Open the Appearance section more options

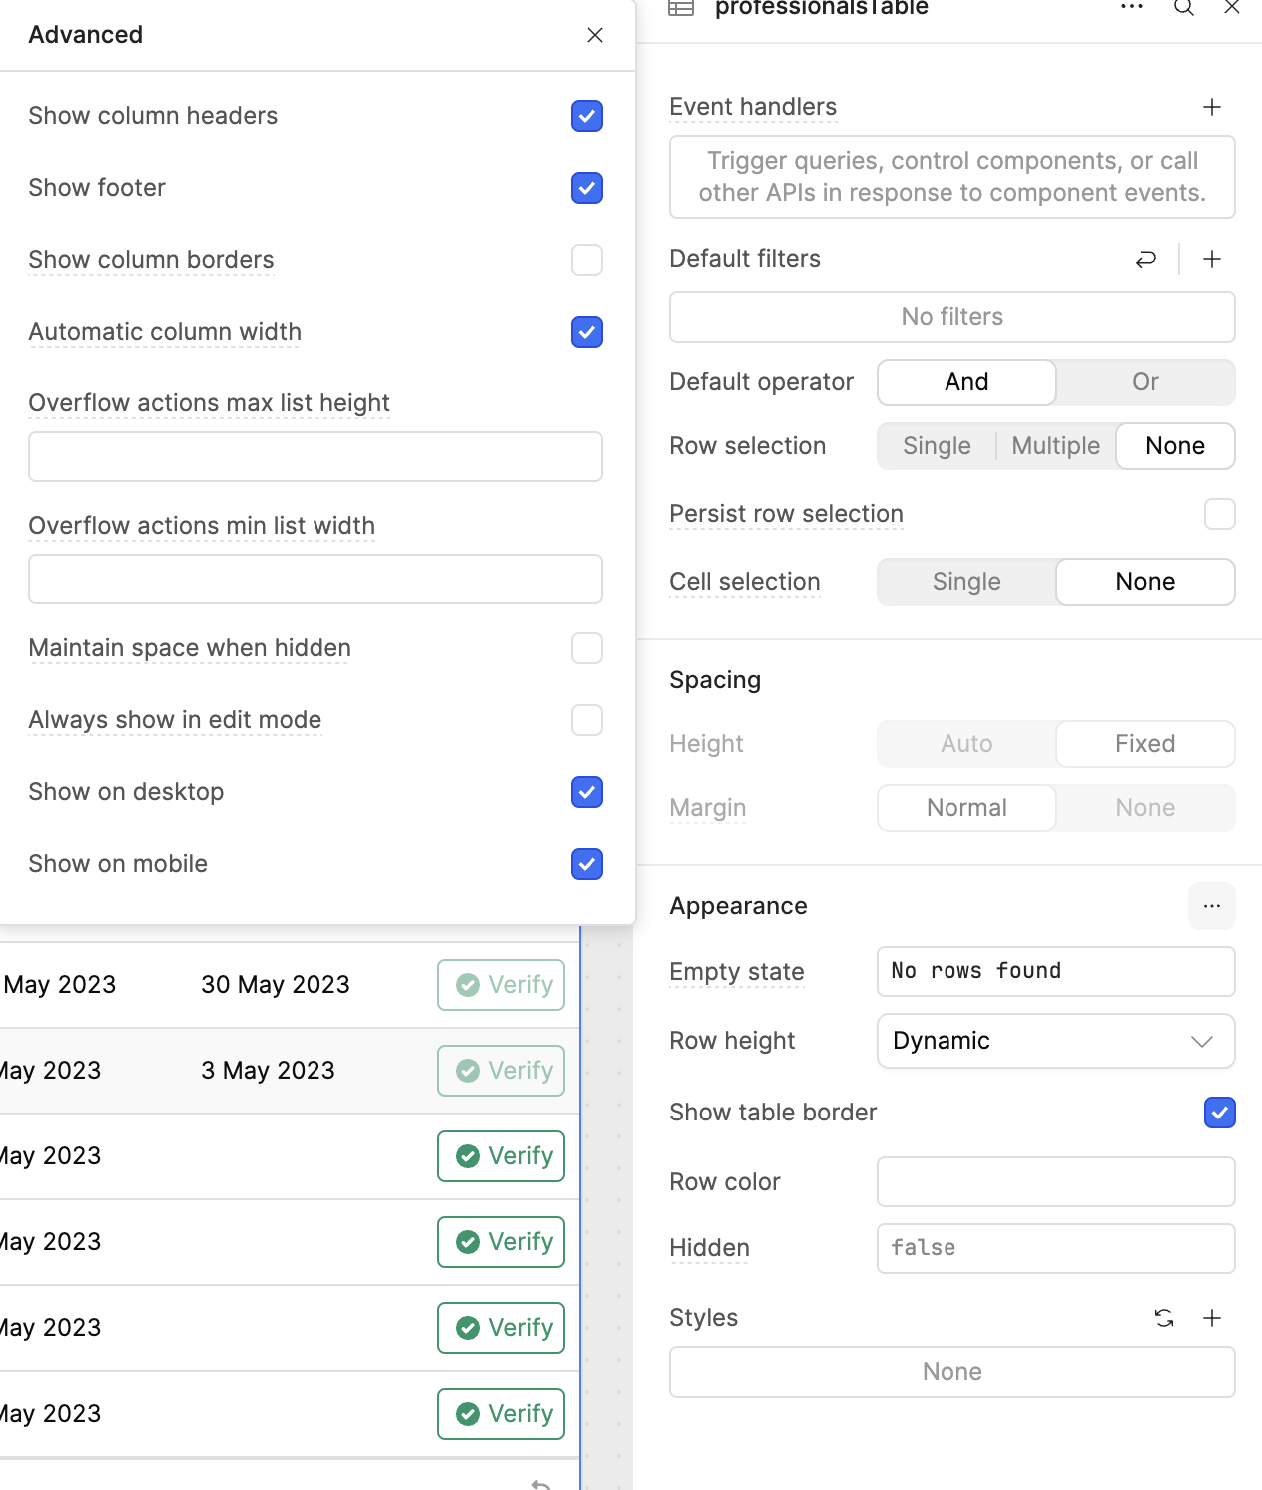pos(1211,906)
